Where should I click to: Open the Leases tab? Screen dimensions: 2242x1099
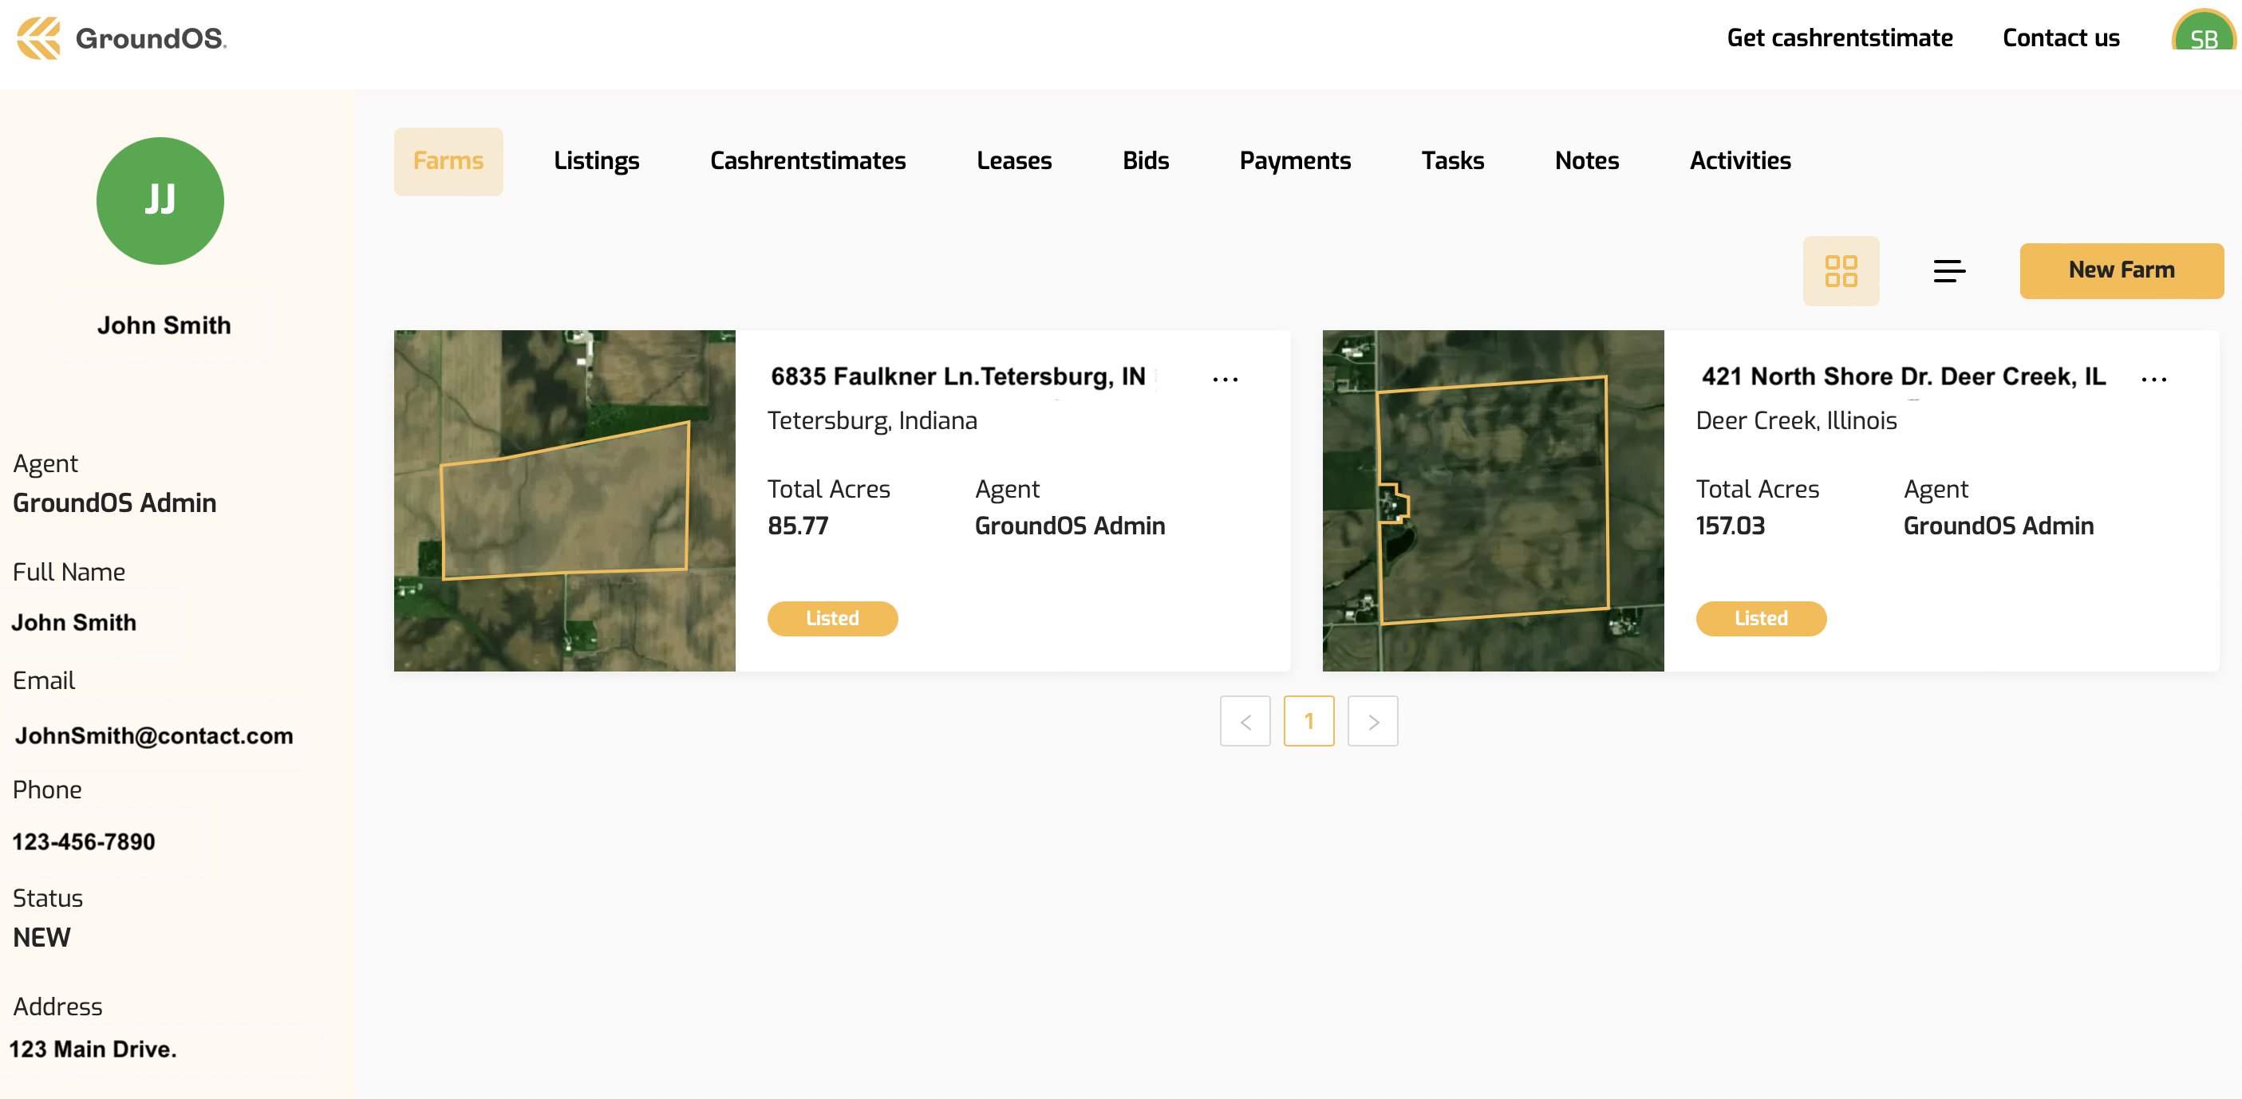(x=1013, y=161)
